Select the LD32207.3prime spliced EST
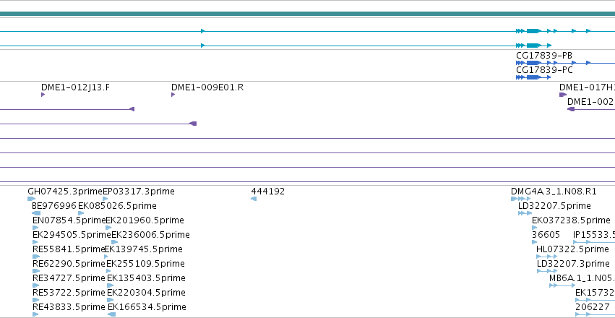615x318 pixels. (x=547, y=271)
